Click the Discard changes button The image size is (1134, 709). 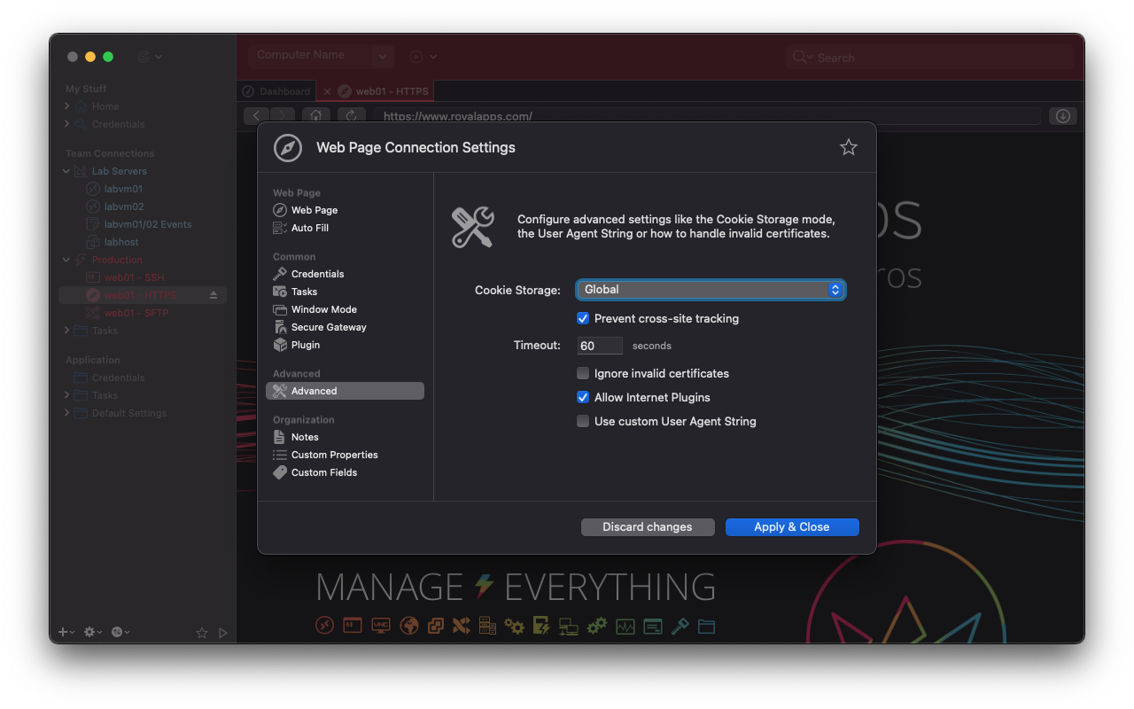(647, 527)
